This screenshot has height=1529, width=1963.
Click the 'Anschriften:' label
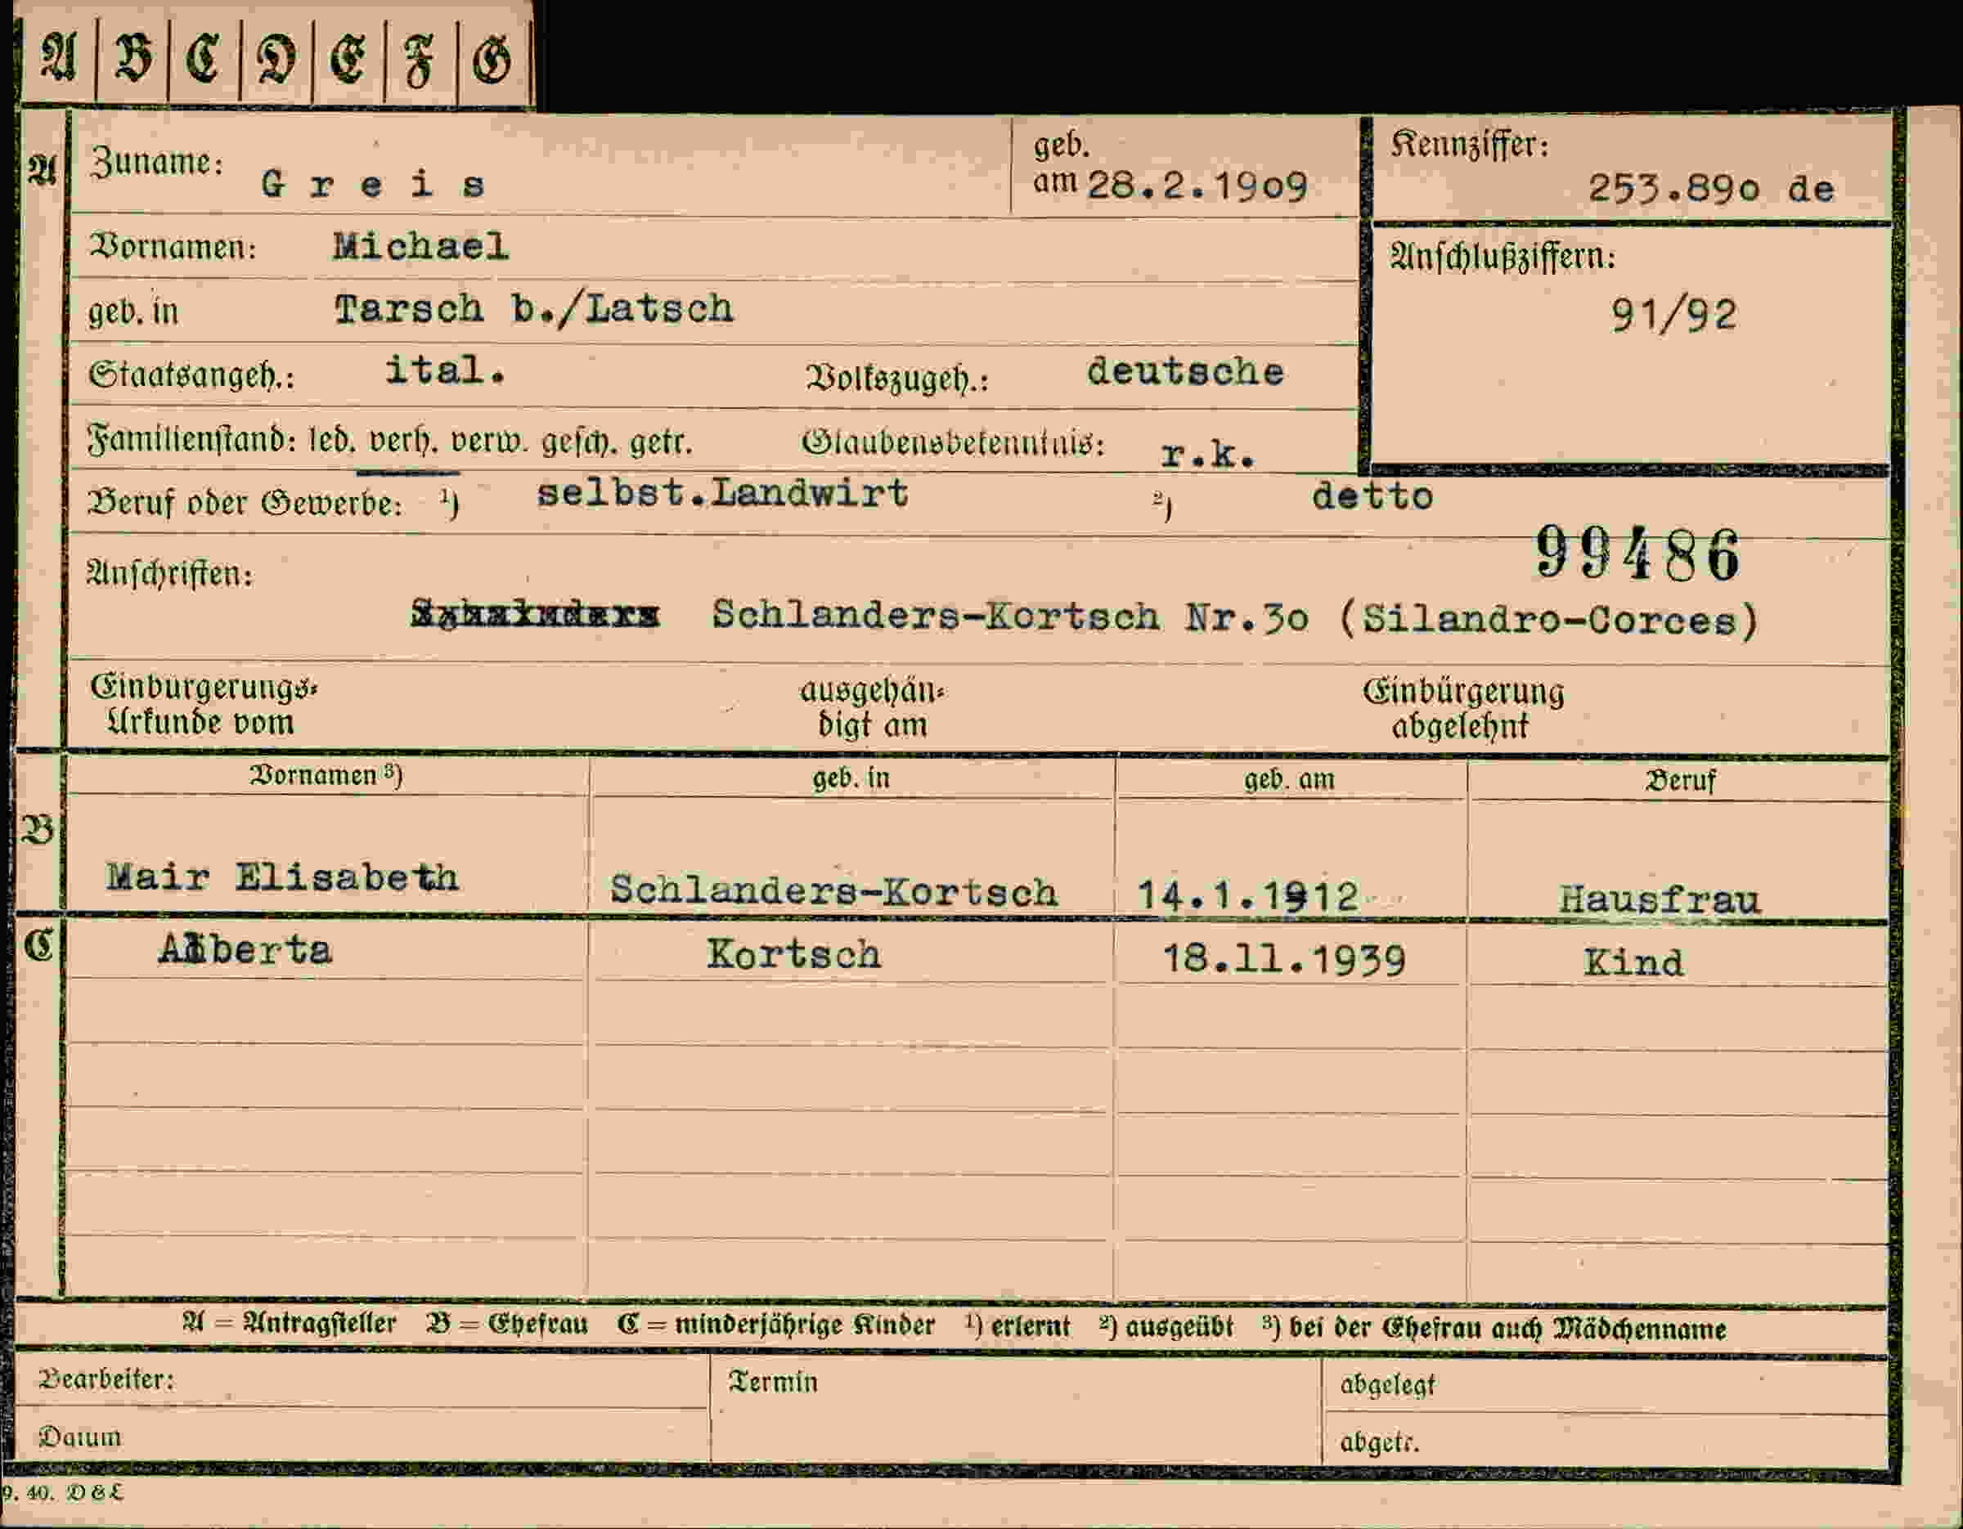pyautogui.click(x=170, y=574)
